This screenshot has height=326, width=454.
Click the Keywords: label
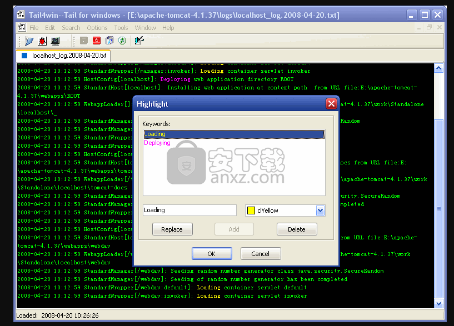(x=156, y=124)
